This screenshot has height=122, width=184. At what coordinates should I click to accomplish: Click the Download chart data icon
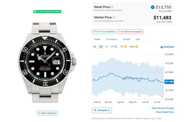(x=162, y=47)
